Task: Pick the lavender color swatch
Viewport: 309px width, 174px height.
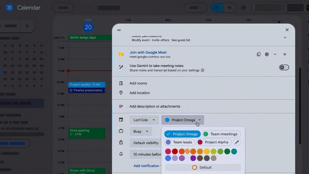Action: [175, 158]
